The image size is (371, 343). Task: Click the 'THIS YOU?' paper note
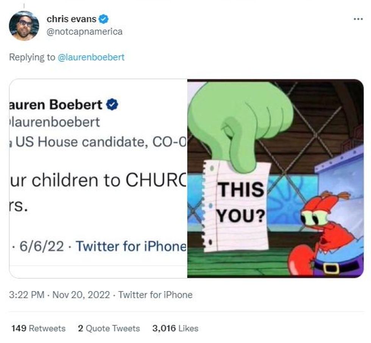pyautogui.click(x=239, y=206)
